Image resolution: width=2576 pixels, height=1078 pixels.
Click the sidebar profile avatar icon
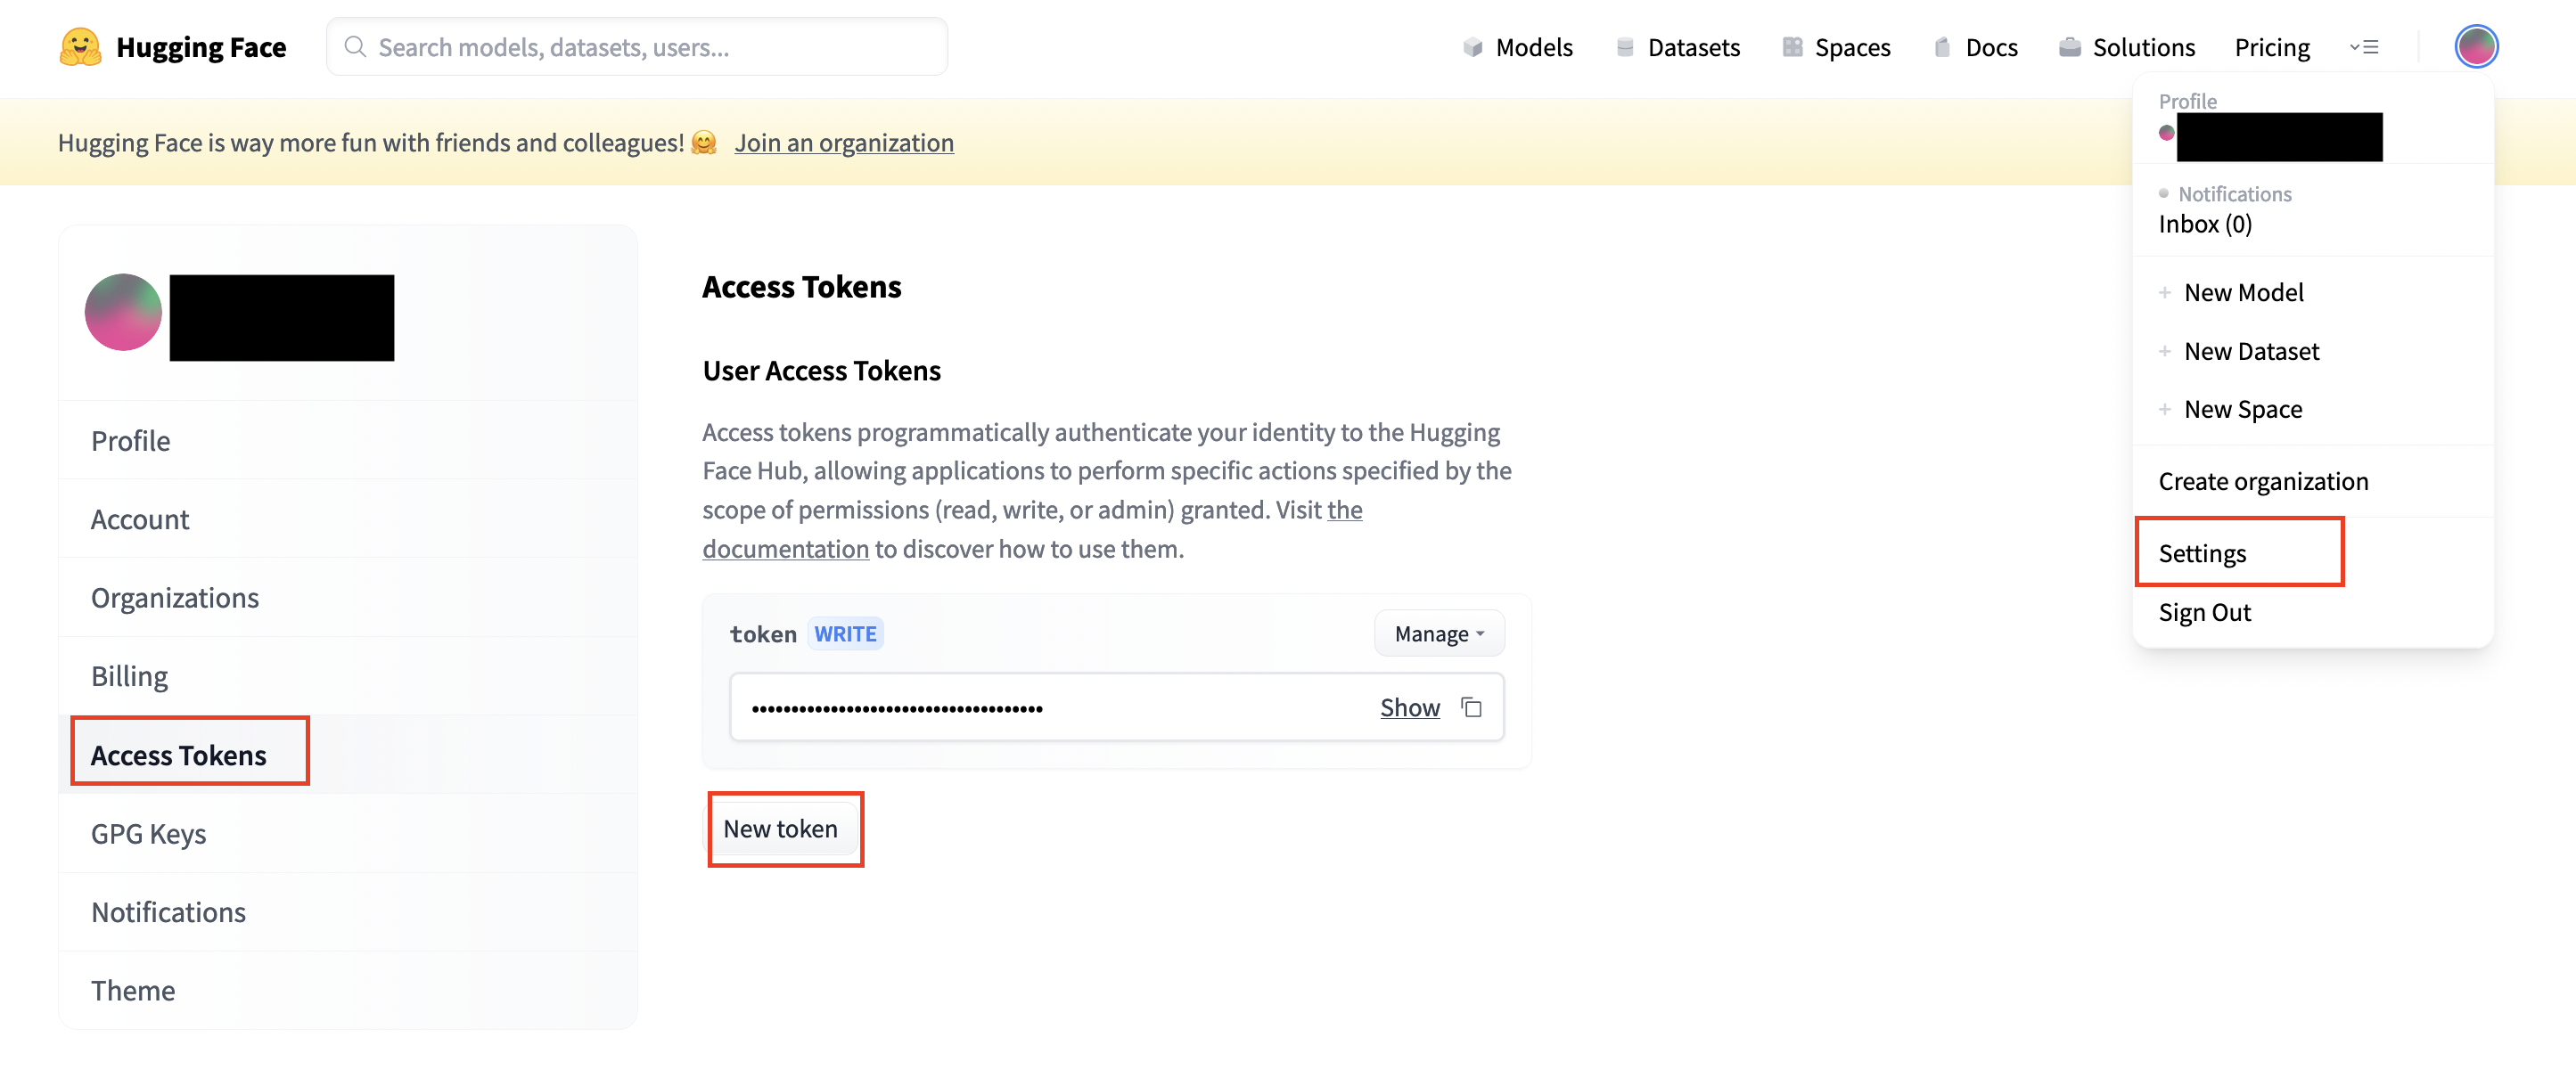(123, 314)
